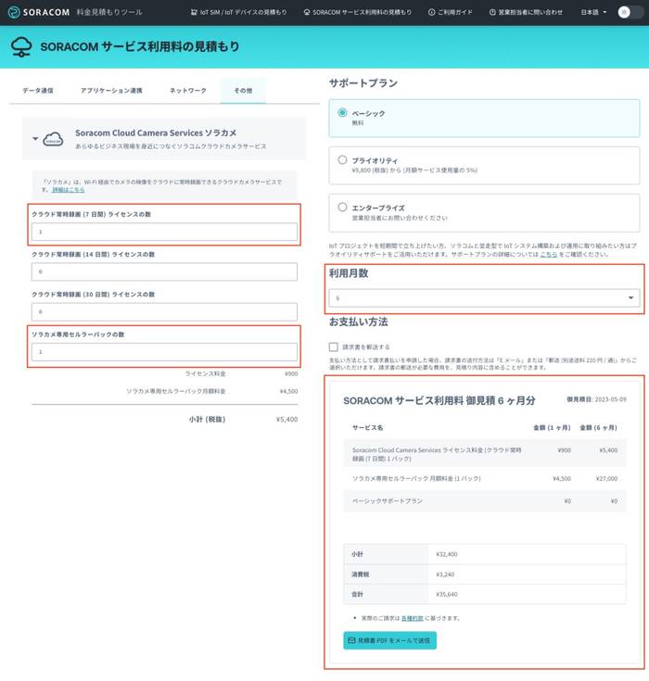The width and height of the screenshot is (649, 681).
Task: Switch to the アプリケーション連携 tab
Action: click(111, 91)
